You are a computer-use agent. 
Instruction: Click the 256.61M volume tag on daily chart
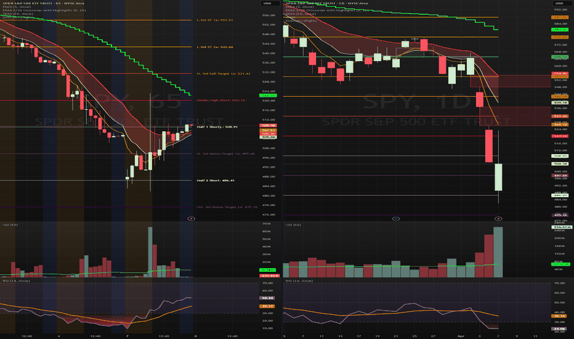561,227
